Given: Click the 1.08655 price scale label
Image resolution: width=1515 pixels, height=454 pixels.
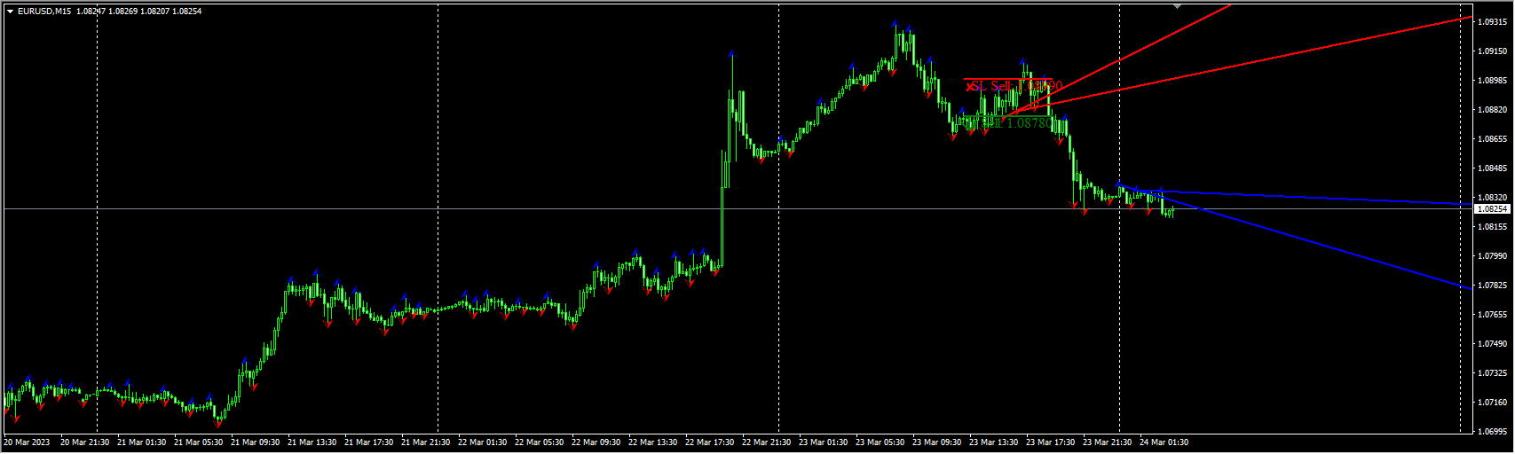Looking at the screenshot, I should tap(1495, 139).
